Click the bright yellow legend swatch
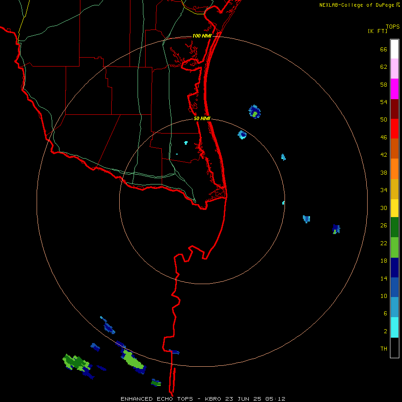The width and height of the screenshot is (402, 402). (394, 208)
